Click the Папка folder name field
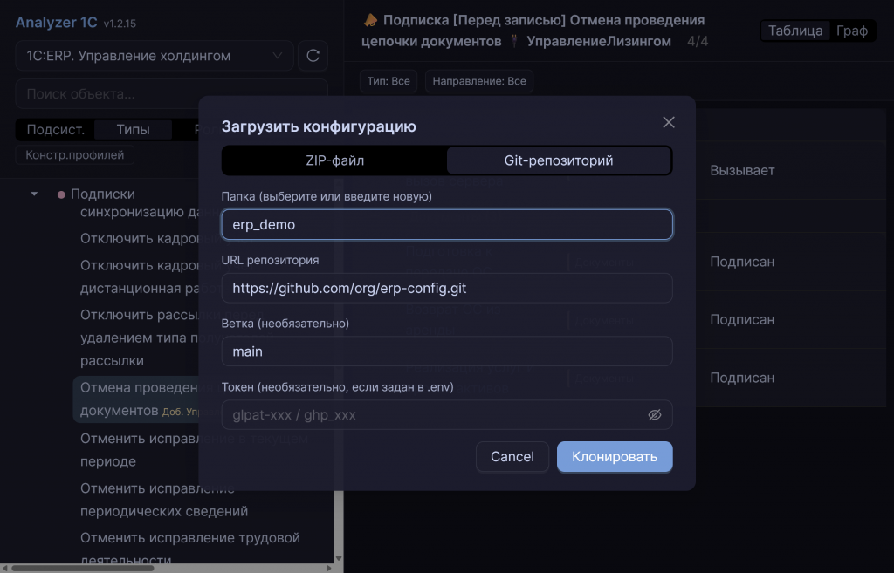This screenshot has height=573, width=894. (x=447, y=224)
